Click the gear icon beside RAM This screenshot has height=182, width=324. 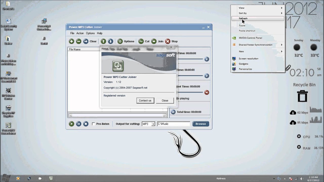point(299,147)
